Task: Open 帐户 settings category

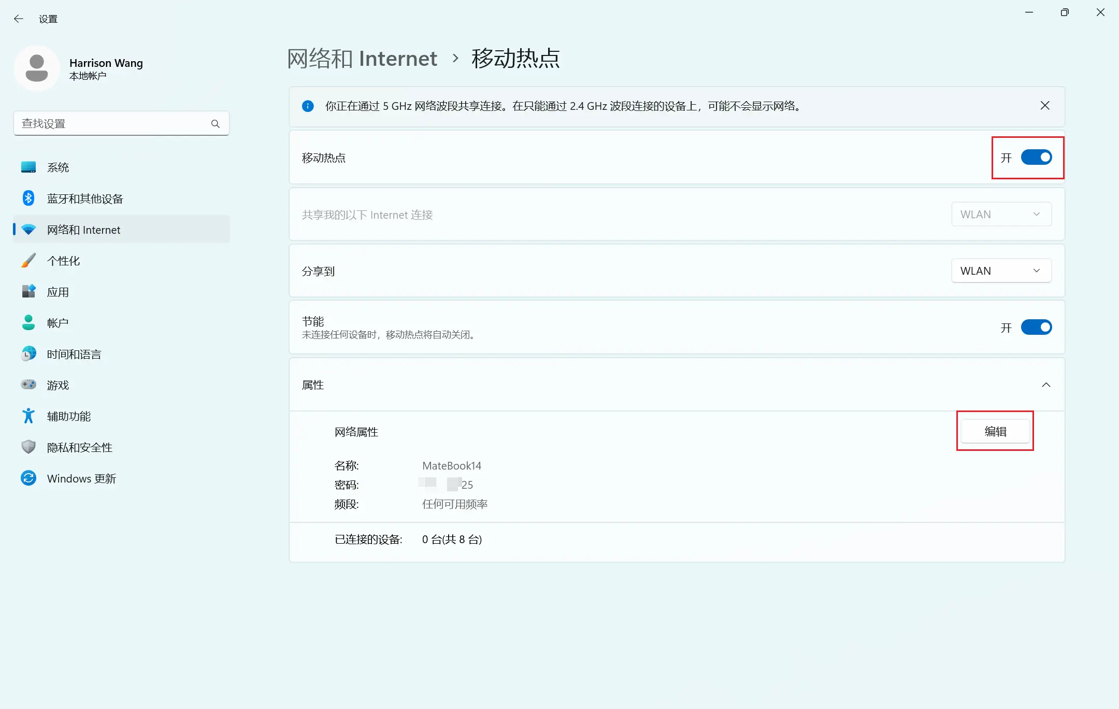Action: tap(122, 323)
